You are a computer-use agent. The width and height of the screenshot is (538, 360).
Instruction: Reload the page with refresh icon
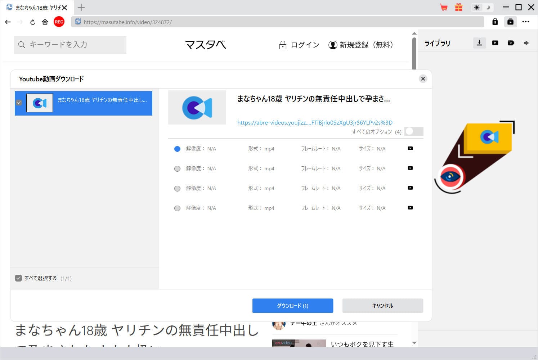click(32, 22)
